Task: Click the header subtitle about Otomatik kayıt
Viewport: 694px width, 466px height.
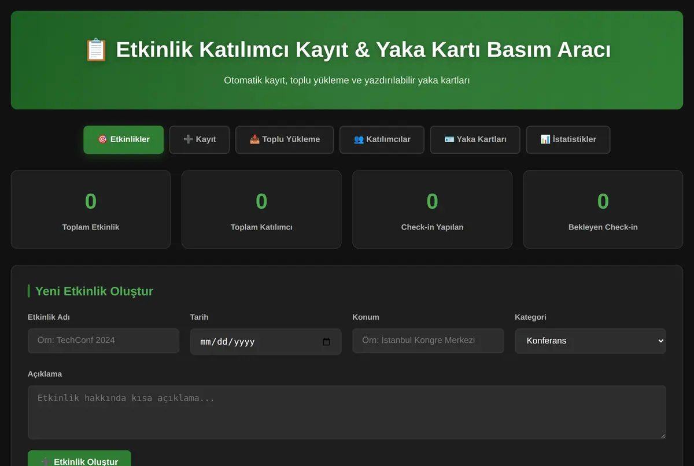Action: pos(347,80)
